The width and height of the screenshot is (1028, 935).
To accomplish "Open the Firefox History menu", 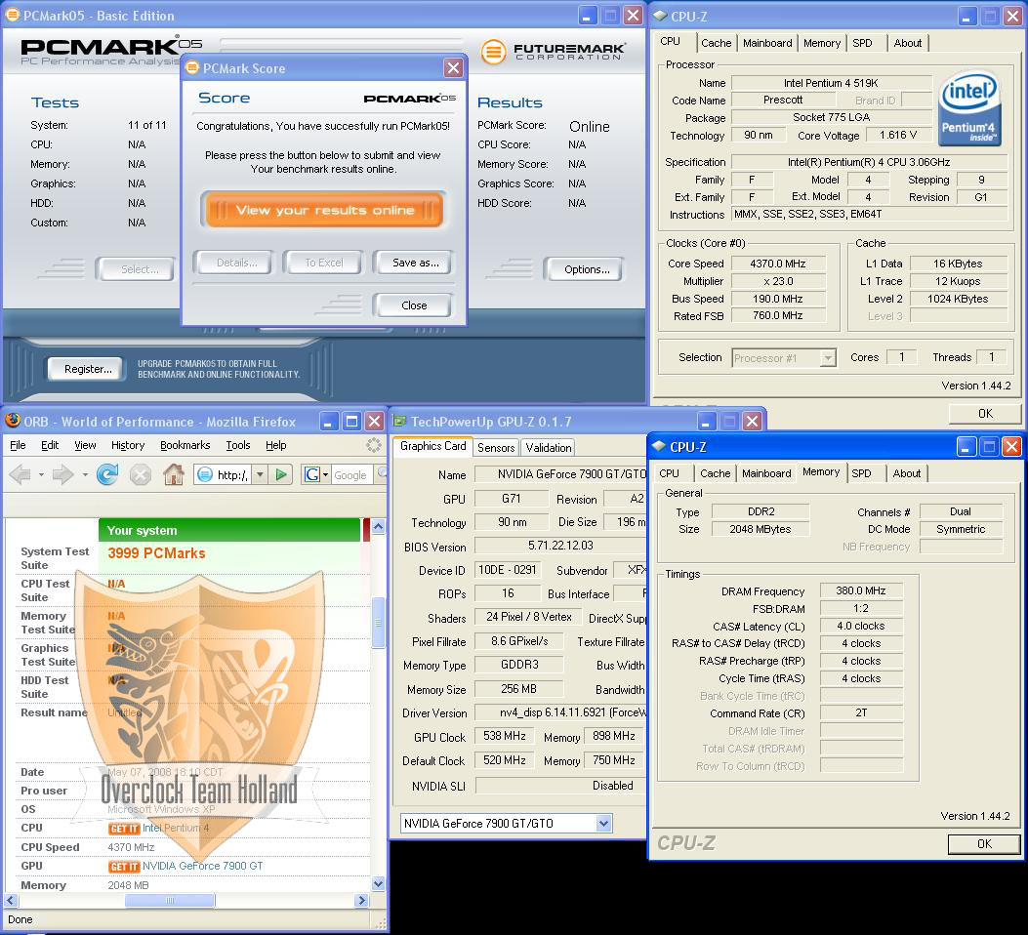I will point(128,446).
